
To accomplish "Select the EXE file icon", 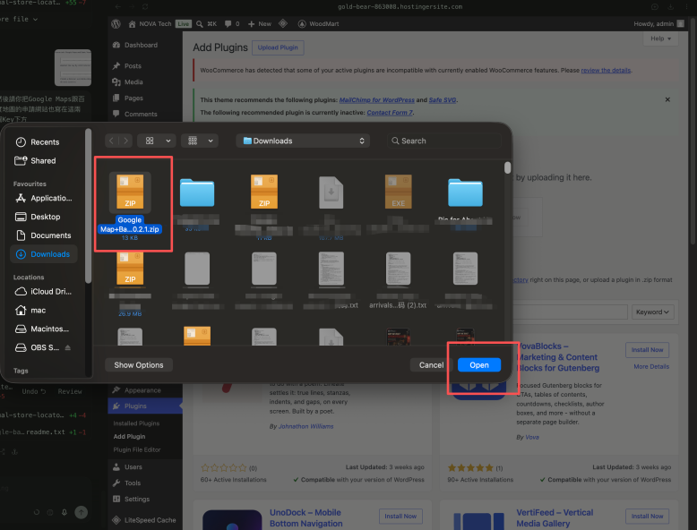I will pos(398,192).
